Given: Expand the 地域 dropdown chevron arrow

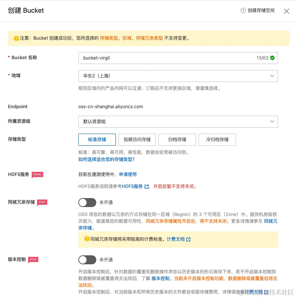Looking at the screenshot, I should (272, 76).
